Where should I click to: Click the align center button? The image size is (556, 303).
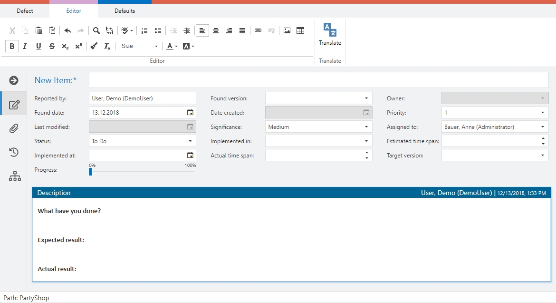(x=216, y=30)
